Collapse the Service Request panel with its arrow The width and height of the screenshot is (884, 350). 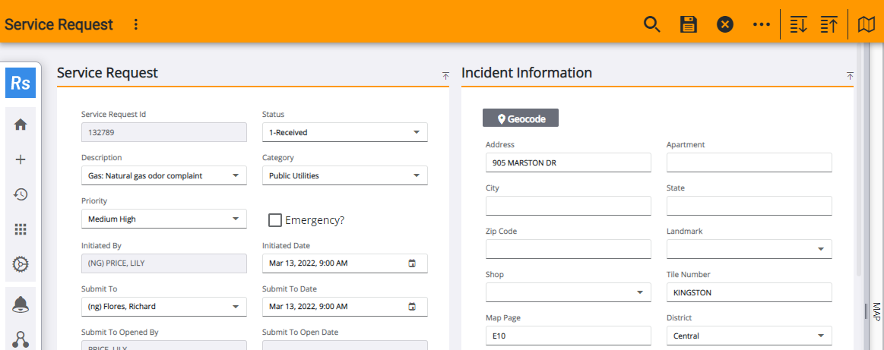445,75
